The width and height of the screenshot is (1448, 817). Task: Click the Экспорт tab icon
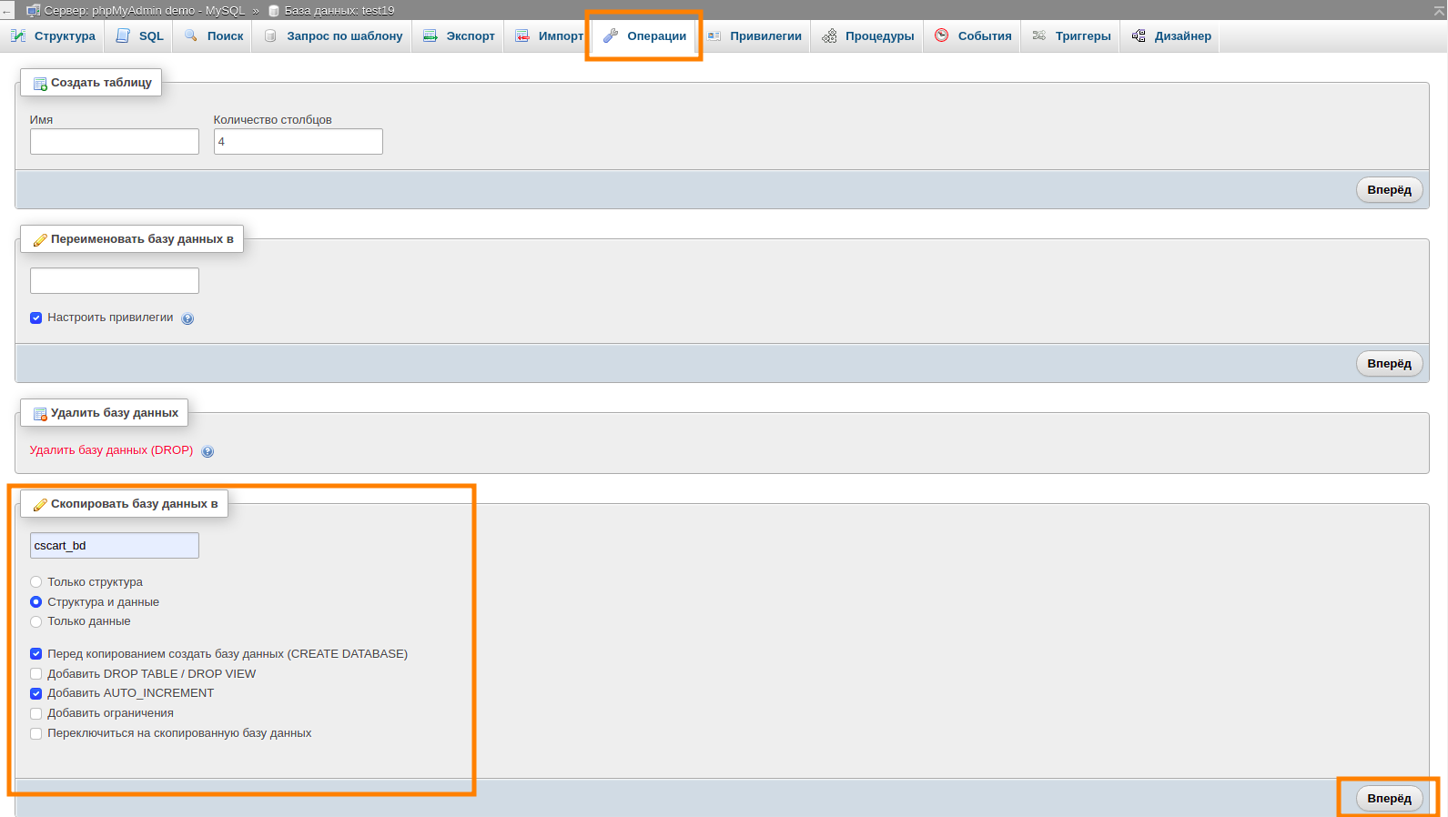point(430,36)
